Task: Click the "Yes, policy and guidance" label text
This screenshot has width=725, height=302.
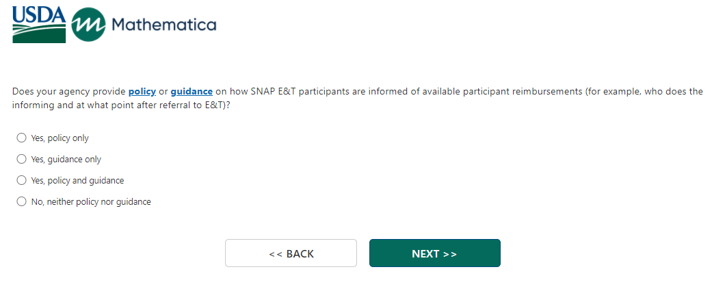Action: (x=77, y=181)
